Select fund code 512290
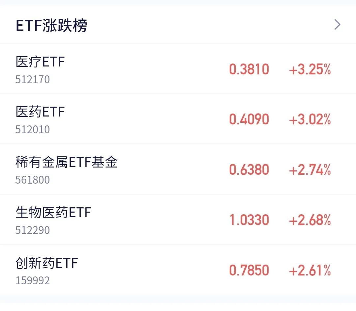This screenshot has width=356, height=311. (32, 230)
